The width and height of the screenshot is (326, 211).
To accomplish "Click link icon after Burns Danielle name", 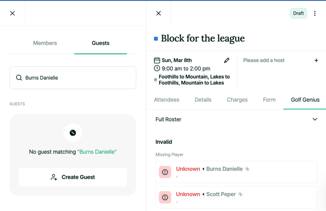I will [248, 169].
